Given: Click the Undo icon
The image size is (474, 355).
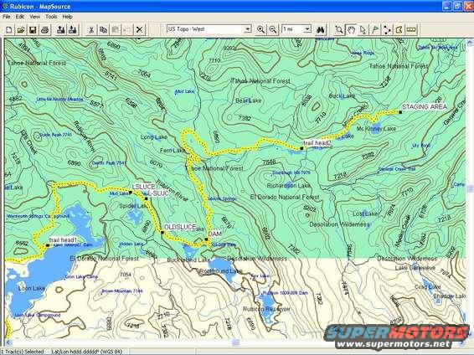Looking at the screenshot, I should click(x=127, y=29).
